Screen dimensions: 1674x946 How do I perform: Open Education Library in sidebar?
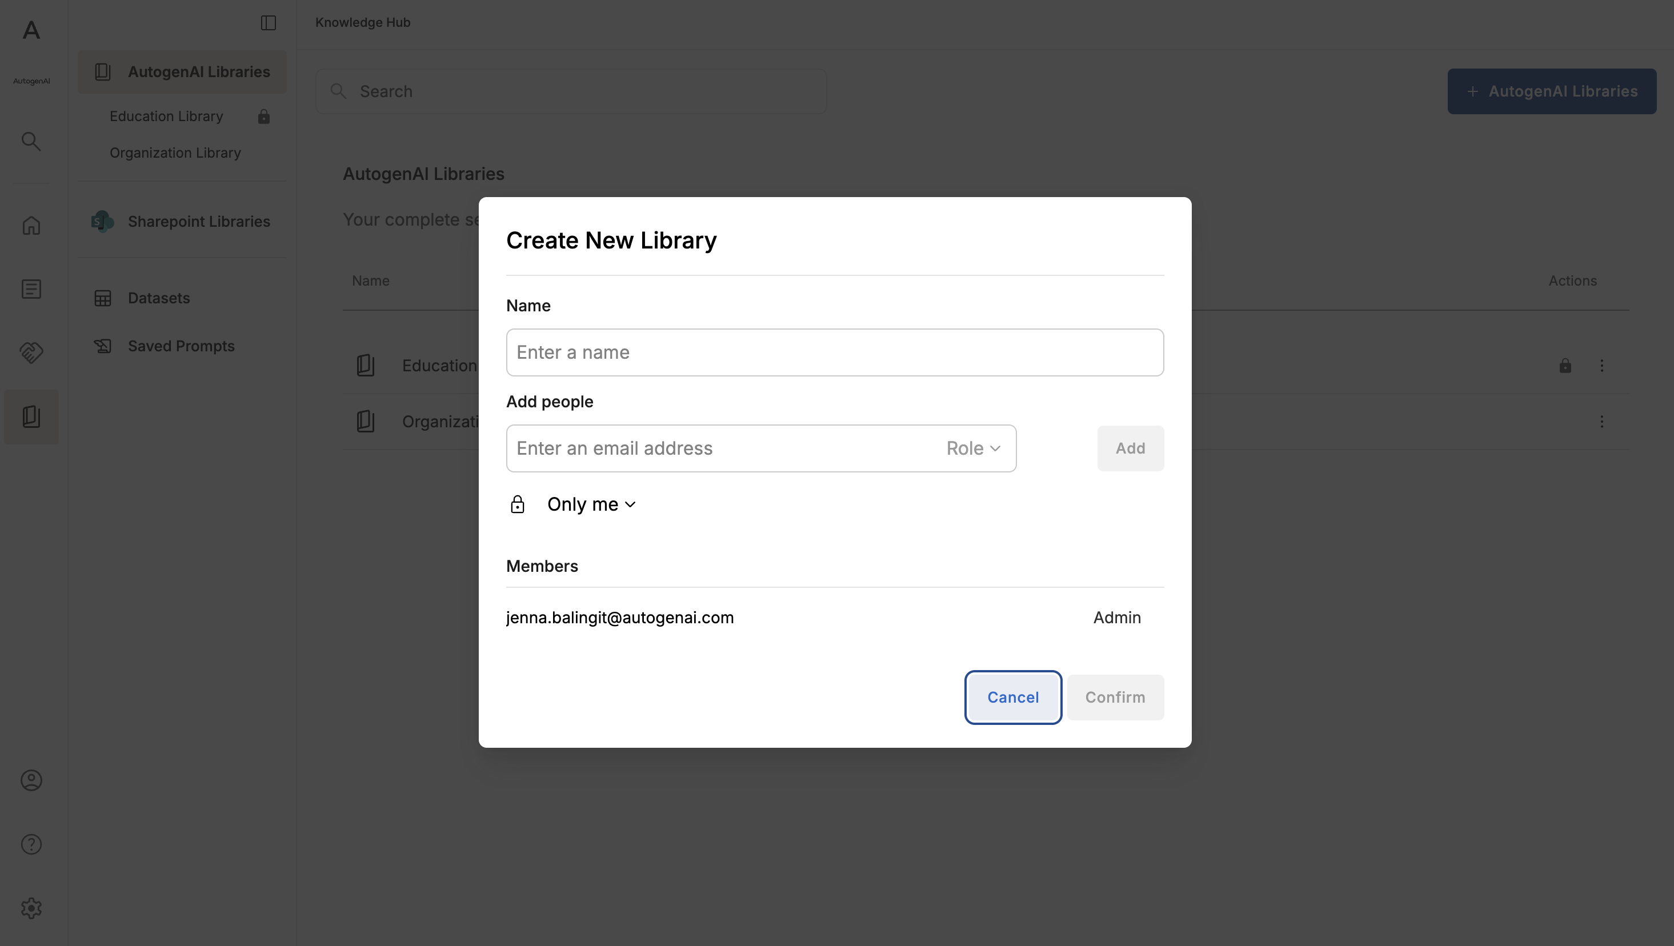point(166,117)
